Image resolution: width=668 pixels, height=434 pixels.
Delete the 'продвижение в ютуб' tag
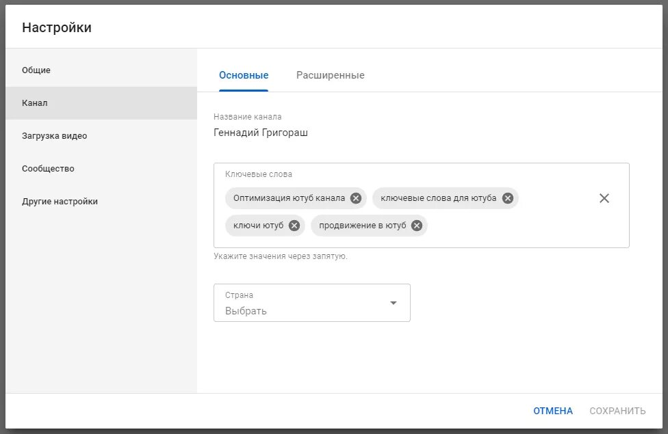[417, 226]
